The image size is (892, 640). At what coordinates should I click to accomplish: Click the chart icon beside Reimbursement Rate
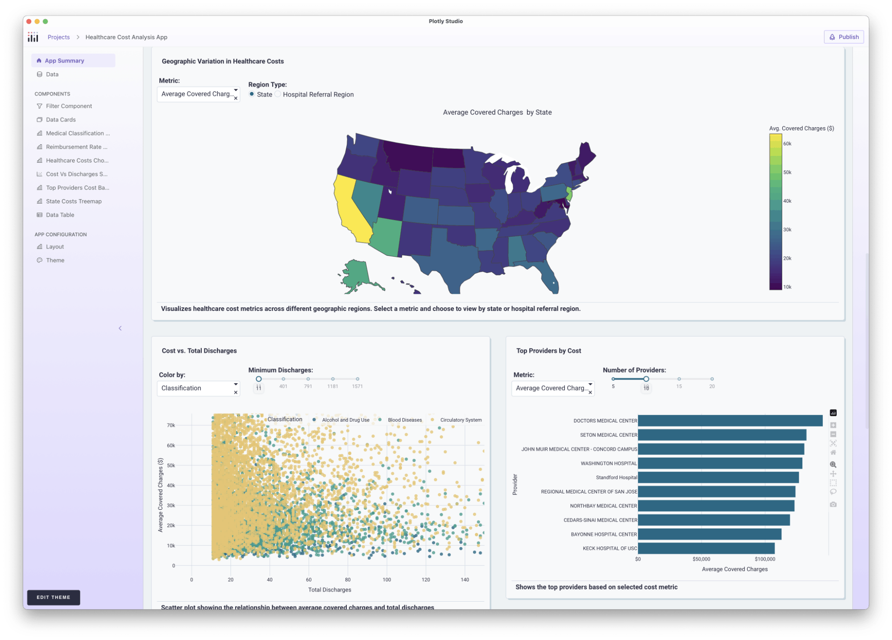(x=39, y=147)
